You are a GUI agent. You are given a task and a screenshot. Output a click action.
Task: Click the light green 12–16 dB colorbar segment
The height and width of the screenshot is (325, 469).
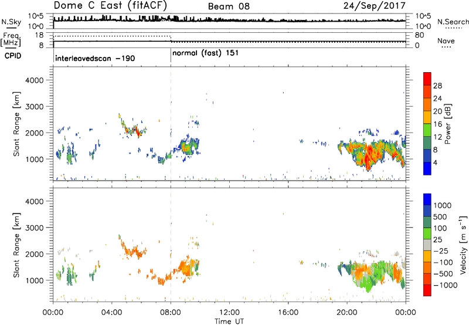pyautogui.click(x=427, y=130)
